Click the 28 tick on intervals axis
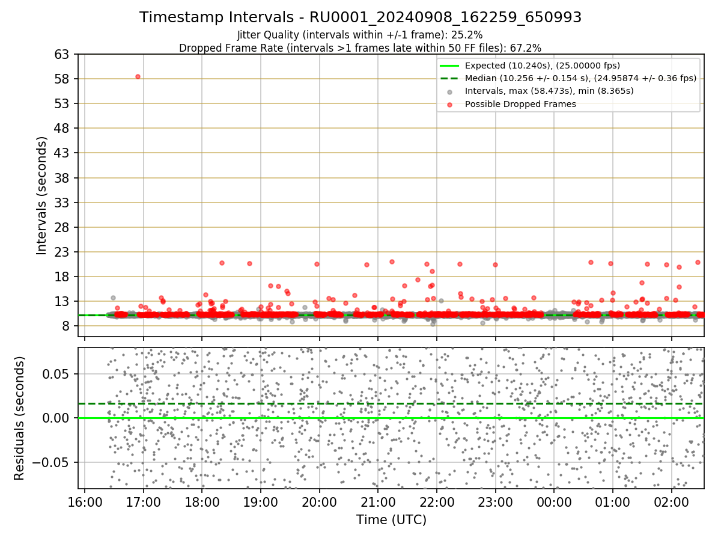Viewport: 721px width, 541px height. click(63, 227)
